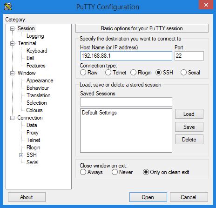This screenshot has width=216, height=208.
Task: Collapse the Window tree node
Action: (12, 73)
